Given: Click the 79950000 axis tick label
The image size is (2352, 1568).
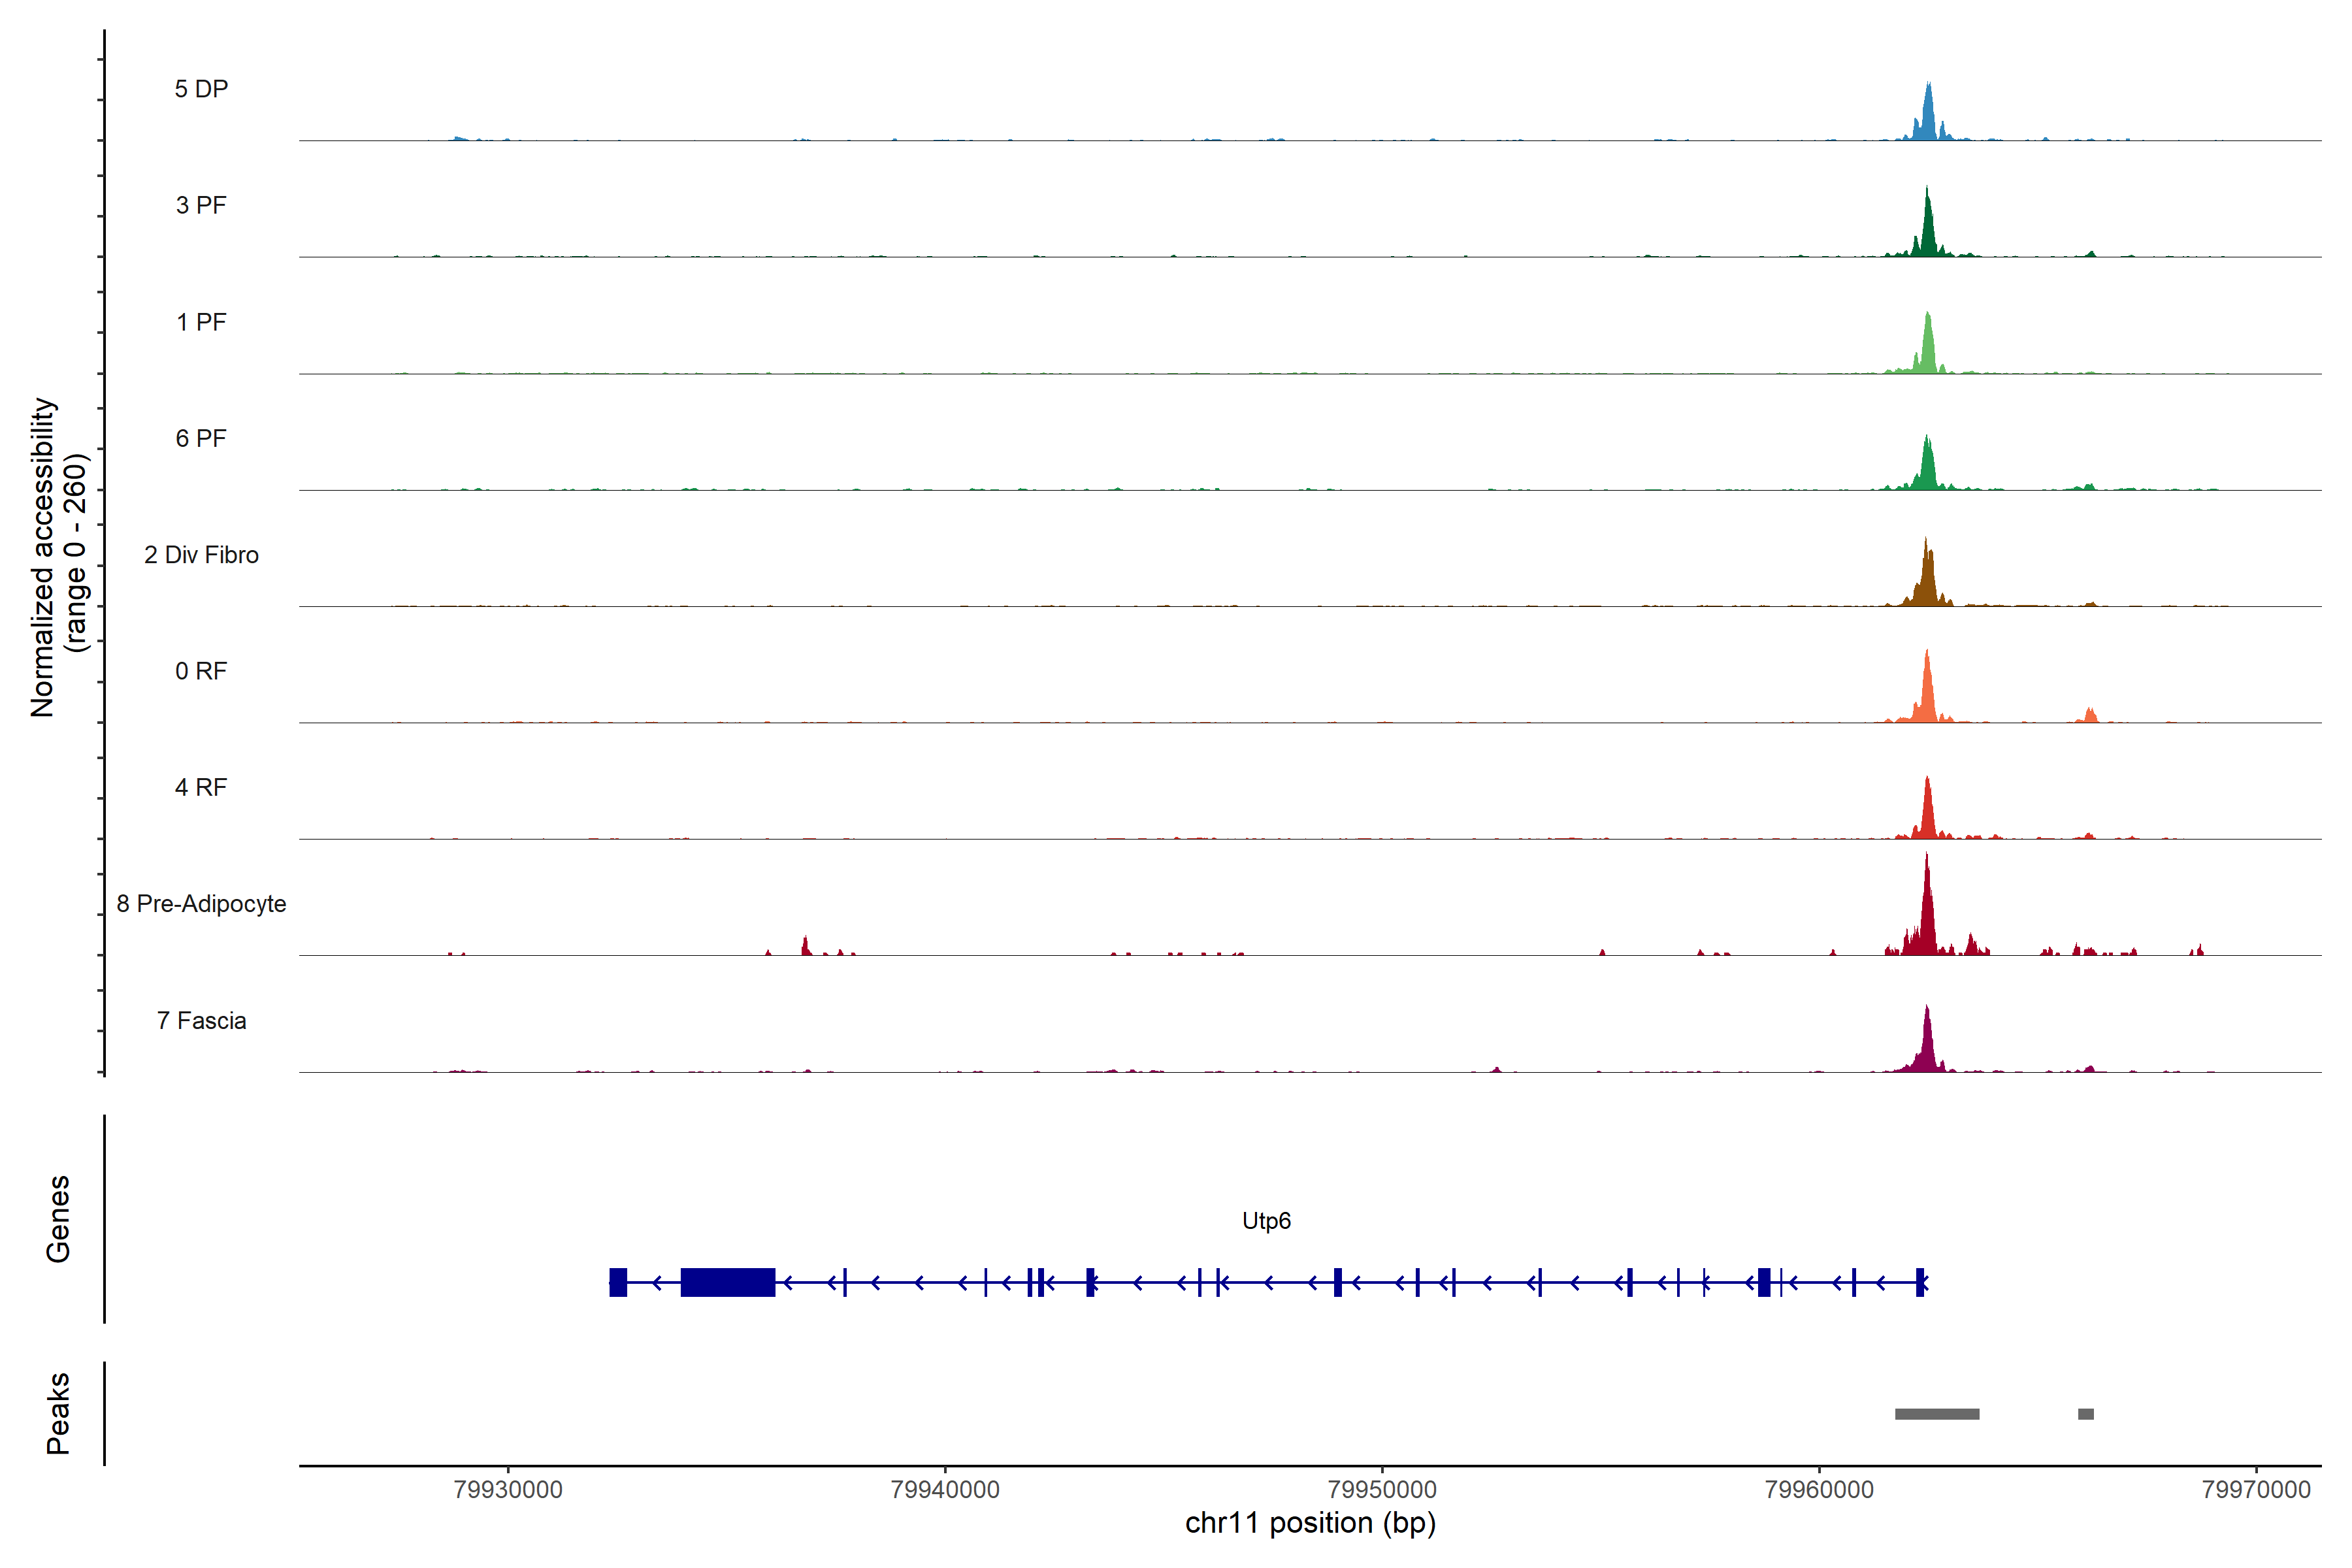Looking at the screenshot, I should pos(1382,1489).
